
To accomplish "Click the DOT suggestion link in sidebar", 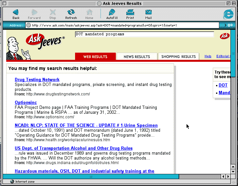I will (223, 85).
